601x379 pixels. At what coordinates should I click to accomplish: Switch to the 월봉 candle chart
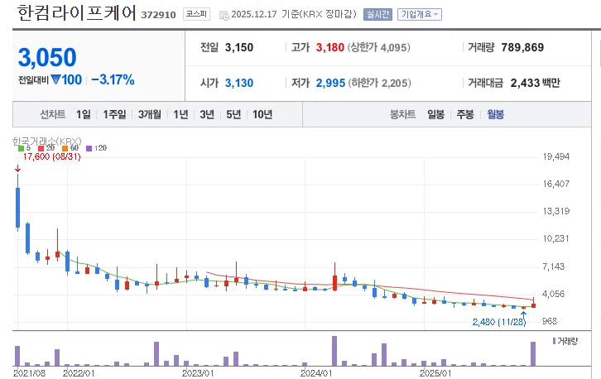coord(495,114)
